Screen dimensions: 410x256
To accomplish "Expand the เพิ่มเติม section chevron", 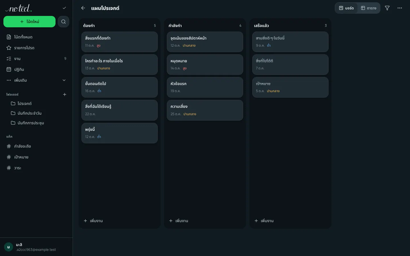I will coord(64,80).
